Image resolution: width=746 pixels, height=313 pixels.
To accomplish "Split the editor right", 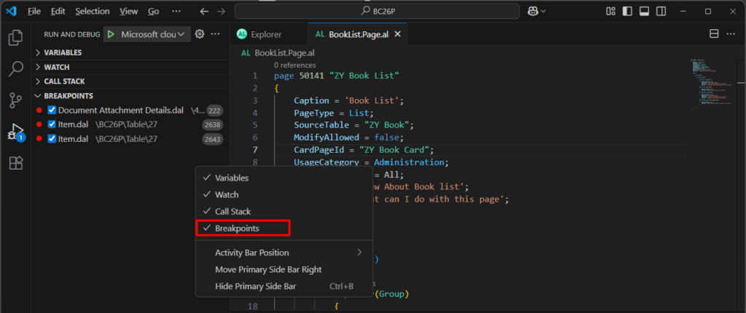I will coord(714,34).
